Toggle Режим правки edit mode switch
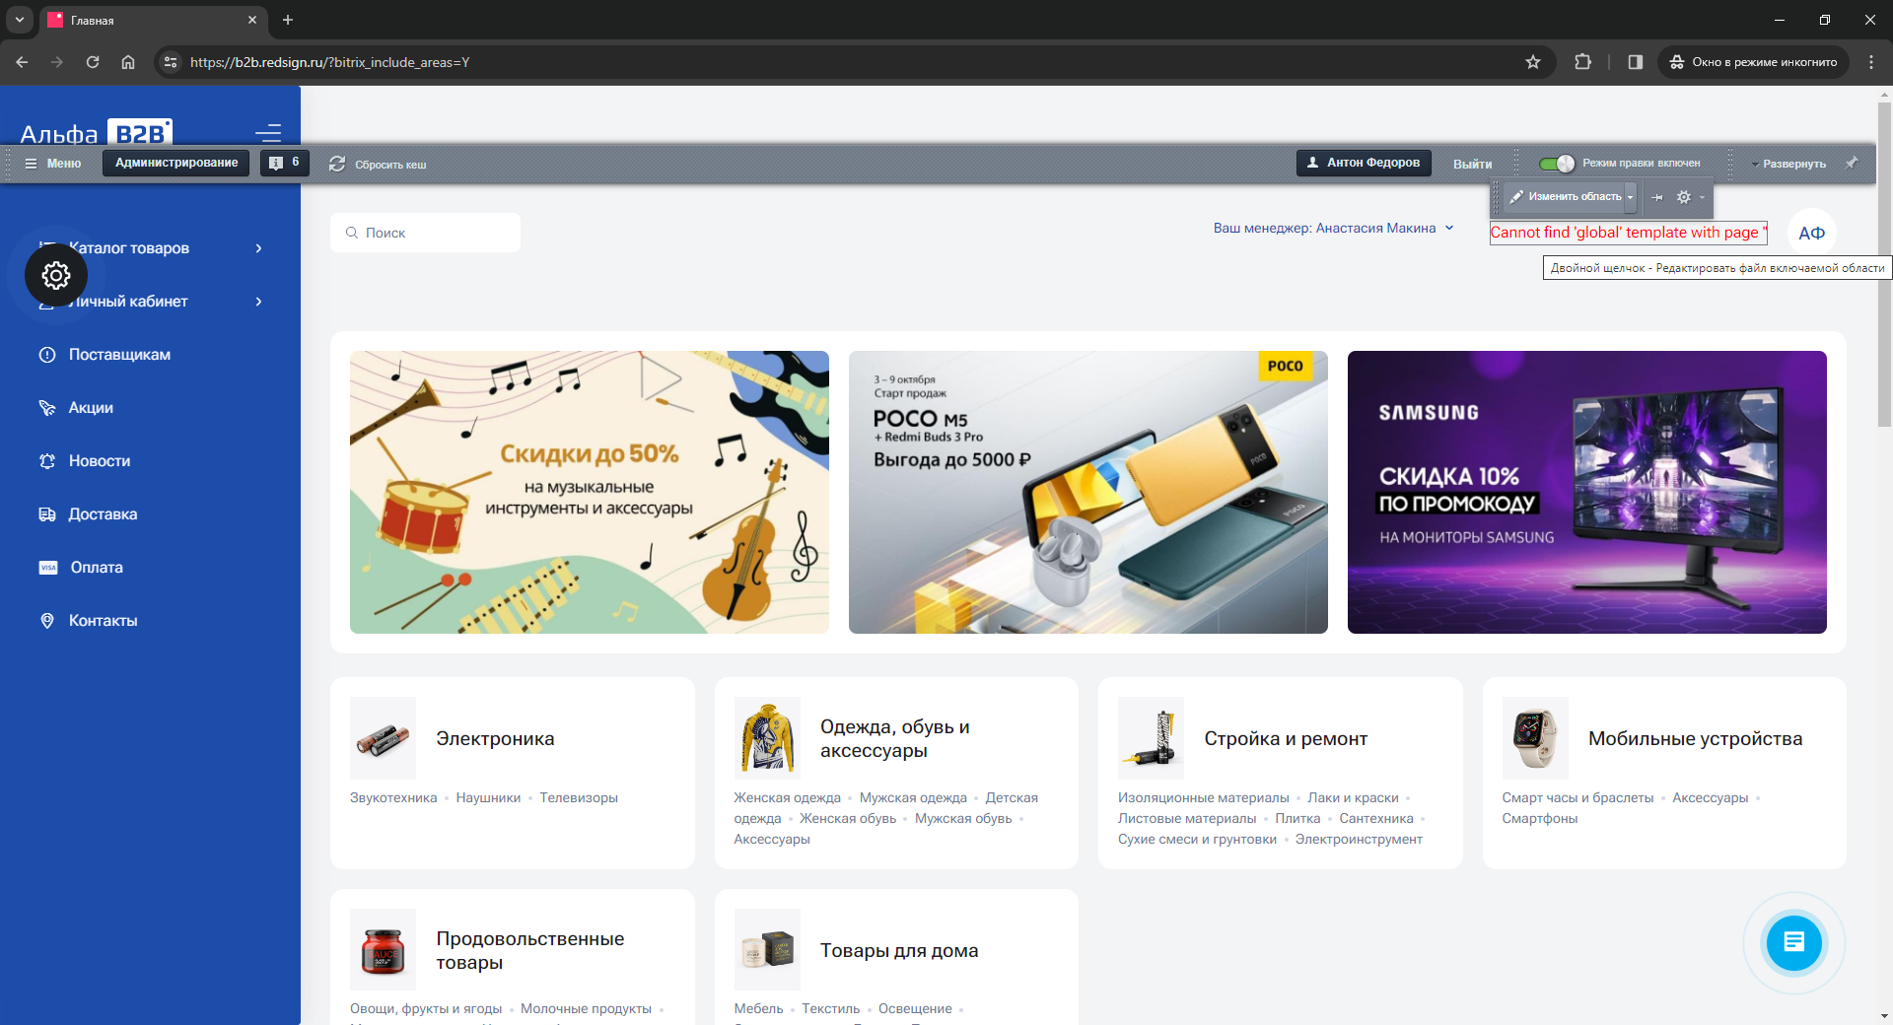Screen dimensions: 1893x1025 click(x=1557, y=164)
